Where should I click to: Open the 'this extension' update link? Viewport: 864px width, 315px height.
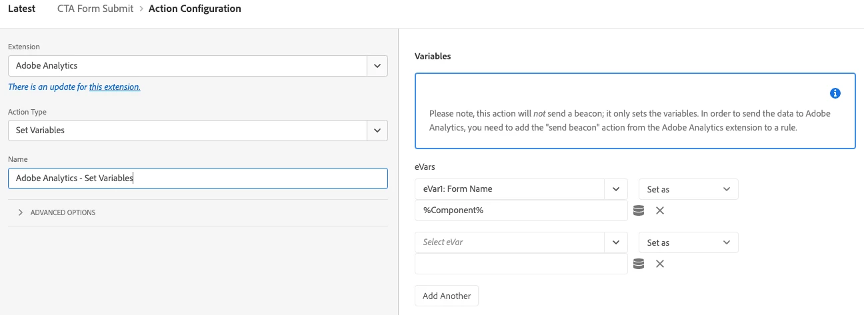click(115, 87)
